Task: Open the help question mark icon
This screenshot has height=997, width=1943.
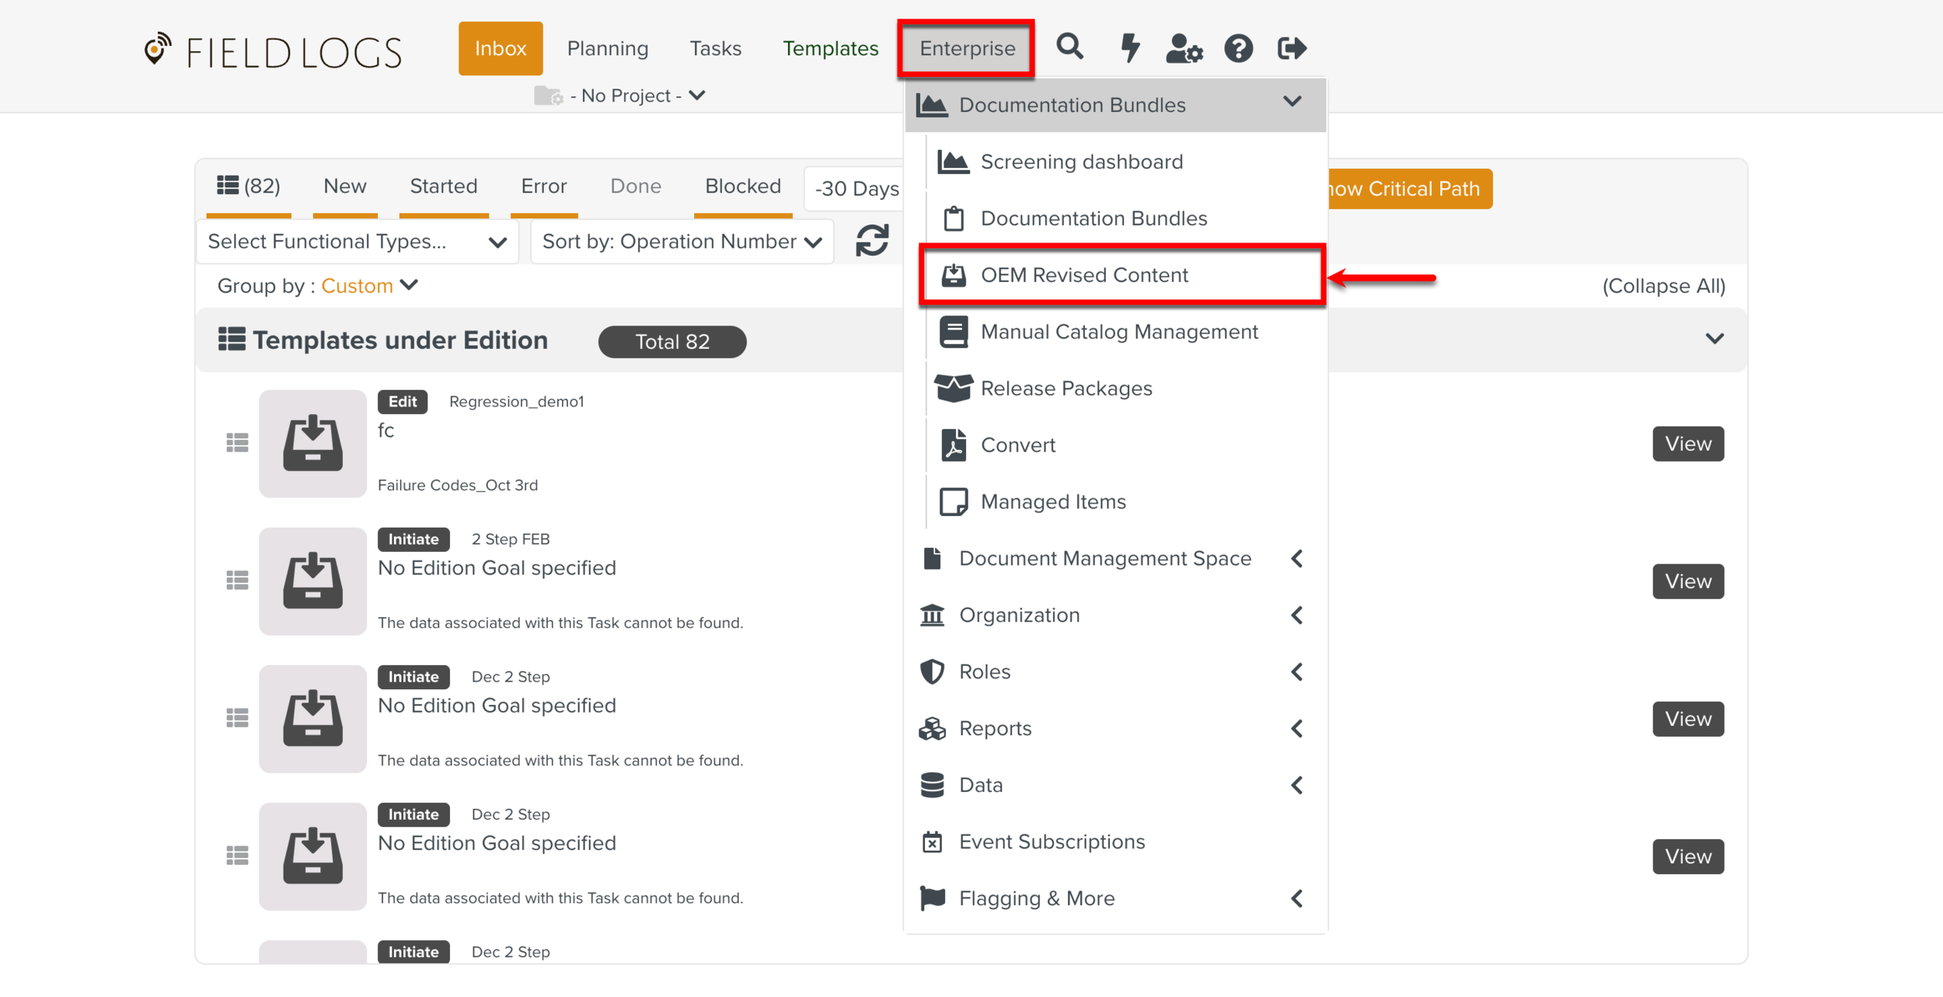Action: point(1238,48)
